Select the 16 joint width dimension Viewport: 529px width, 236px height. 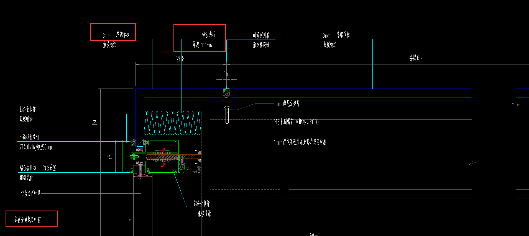point(226,74)
